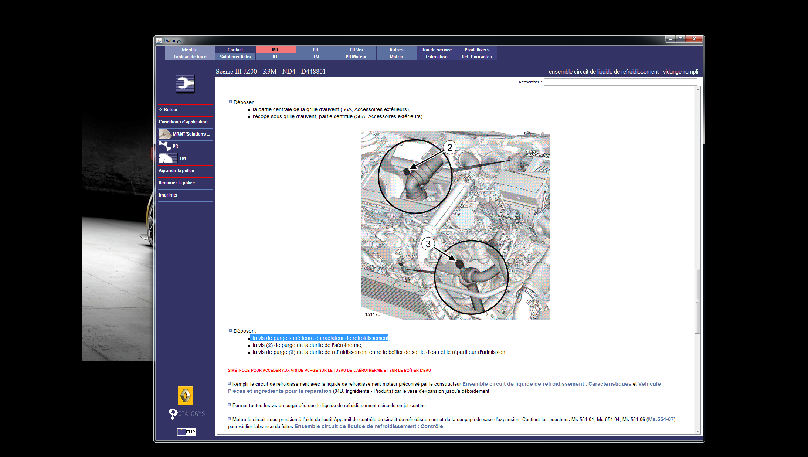This screenshot has width=808, height=457.
Task: Go back using the Retour item
Action: click(x=168, y=110)
